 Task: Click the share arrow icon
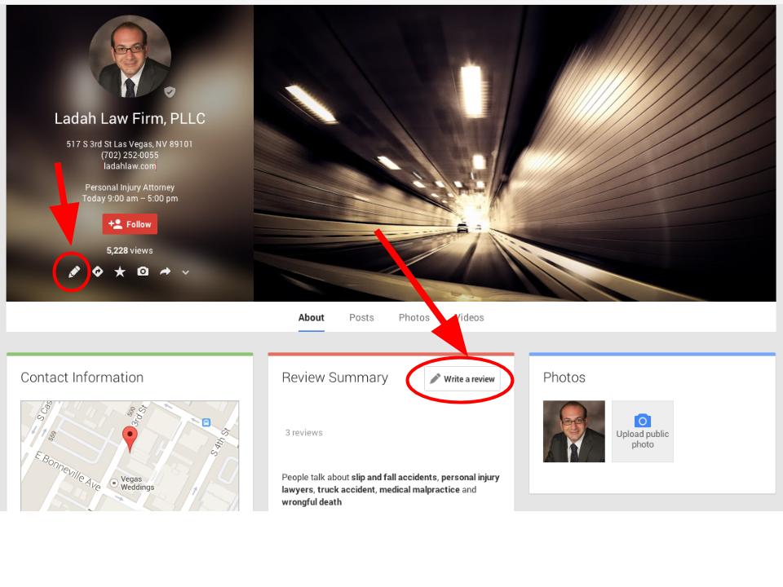[x=166, y=271]
